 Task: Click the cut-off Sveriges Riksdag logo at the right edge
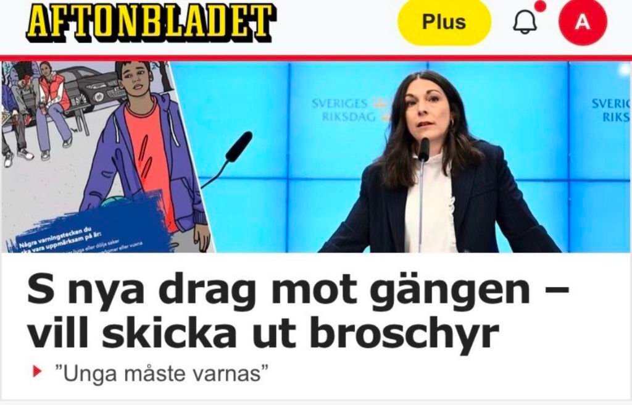point(611,110)
